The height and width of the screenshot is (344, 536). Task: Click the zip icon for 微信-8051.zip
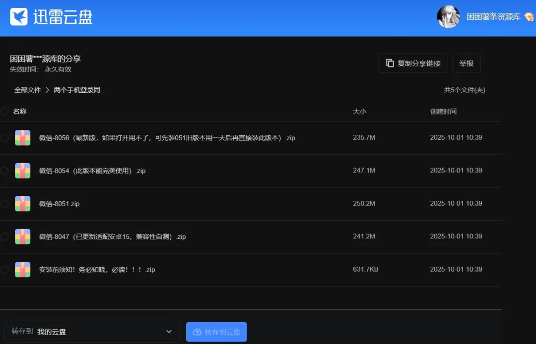pyautogui.click(x=22, y=204)
